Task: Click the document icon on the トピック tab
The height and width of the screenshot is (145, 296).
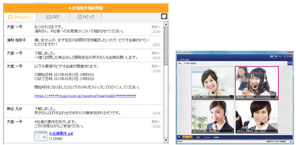Action: click(x=79, y=17)
